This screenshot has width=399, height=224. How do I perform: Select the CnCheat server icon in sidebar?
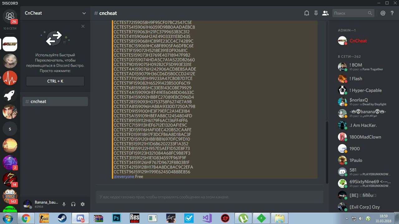[x=10, y=44]
